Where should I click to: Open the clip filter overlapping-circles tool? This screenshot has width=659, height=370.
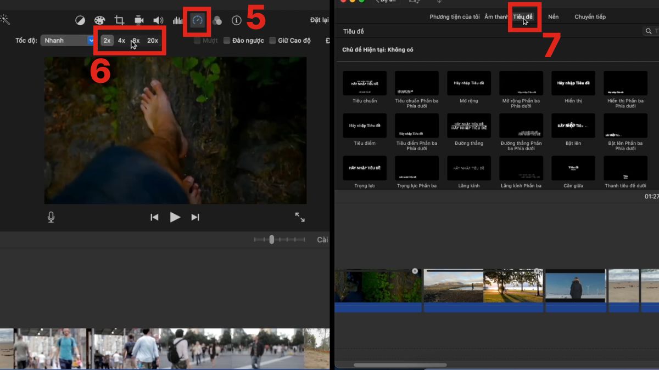pos(217,21)
